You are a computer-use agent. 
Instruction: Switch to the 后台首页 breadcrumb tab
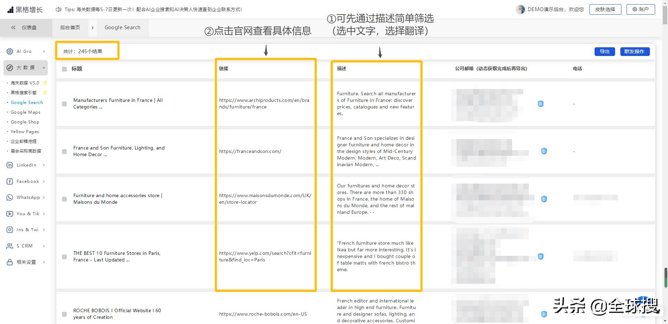click(x=70, y=27)
